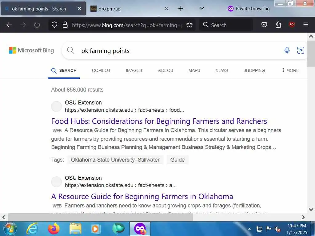Select Firefox private browsing taskbar window
The height and width of the screenshot is (236, 315).
click(x=140, y=229)
